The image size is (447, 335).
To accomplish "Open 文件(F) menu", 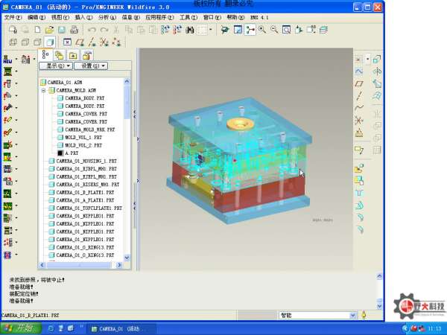I will [x=13, y=17].
